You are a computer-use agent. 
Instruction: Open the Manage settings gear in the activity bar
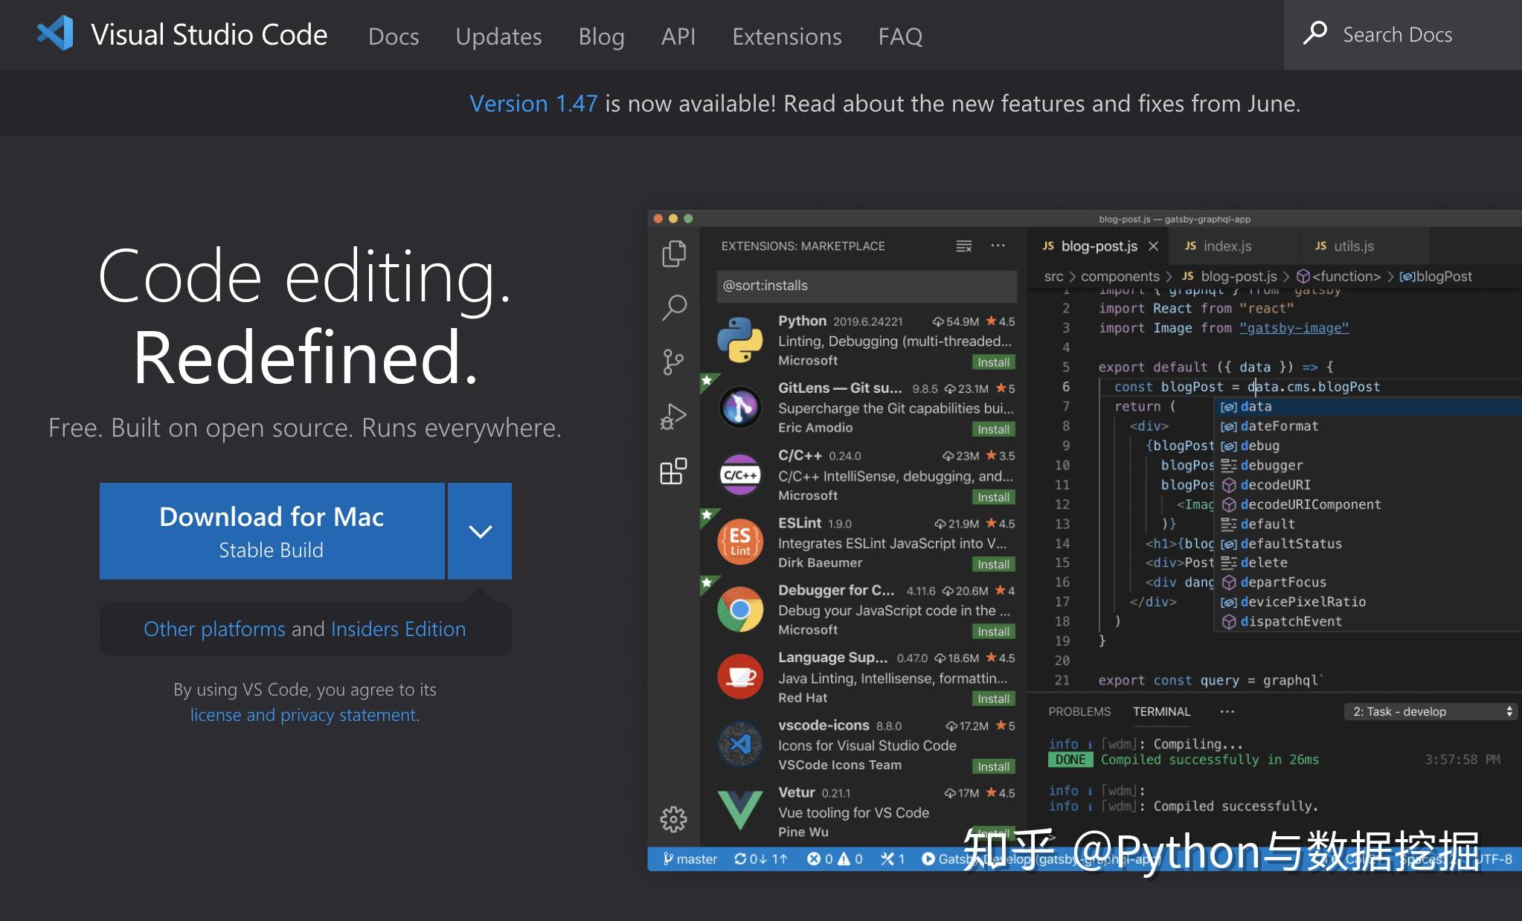click(673, 819)
